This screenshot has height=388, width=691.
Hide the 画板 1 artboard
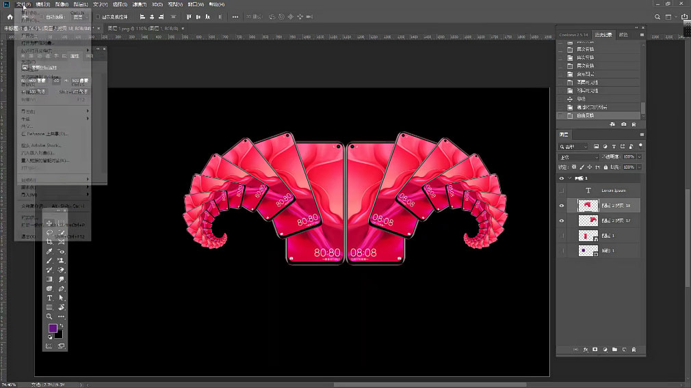pyautogui.click(x=562, y=178)
